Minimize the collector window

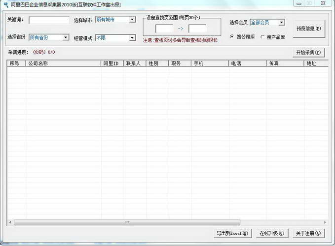click(299, 3)
